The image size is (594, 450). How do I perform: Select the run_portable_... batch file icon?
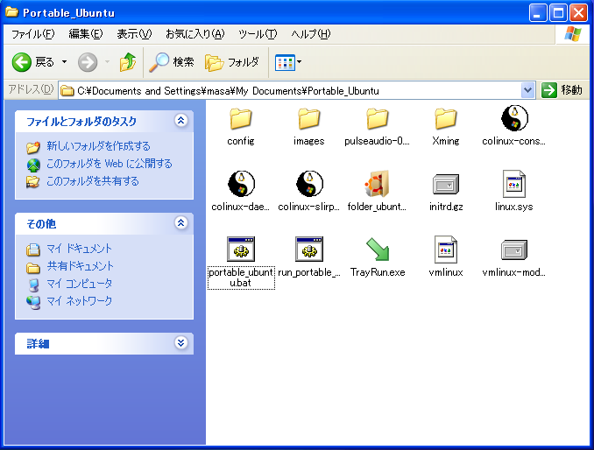309,249
